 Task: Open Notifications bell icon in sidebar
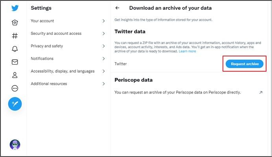[x=15, y=49]
